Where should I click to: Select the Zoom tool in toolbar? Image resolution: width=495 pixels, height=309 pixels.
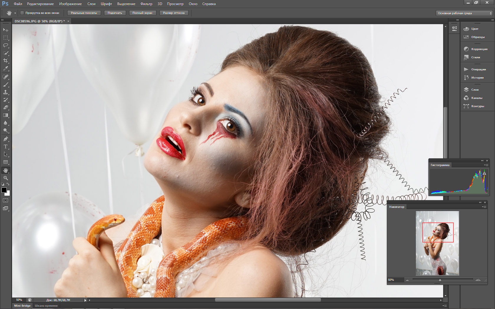coord(6,178)
